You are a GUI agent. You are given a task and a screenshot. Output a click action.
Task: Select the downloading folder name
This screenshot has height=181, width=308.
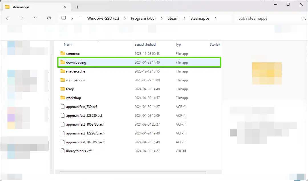point(76,62)
